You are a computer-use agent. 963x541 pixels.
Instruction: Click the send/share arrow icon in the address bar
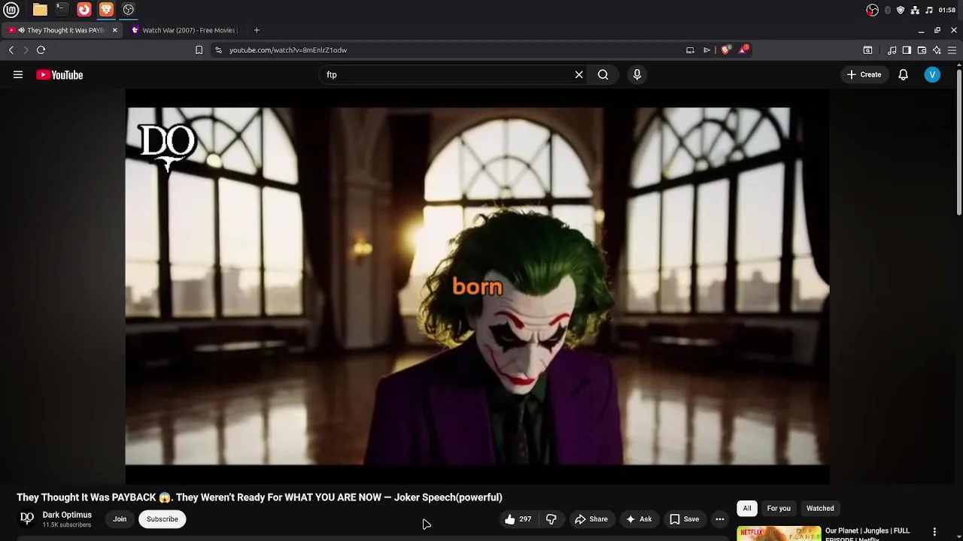[x=706, y=50]
